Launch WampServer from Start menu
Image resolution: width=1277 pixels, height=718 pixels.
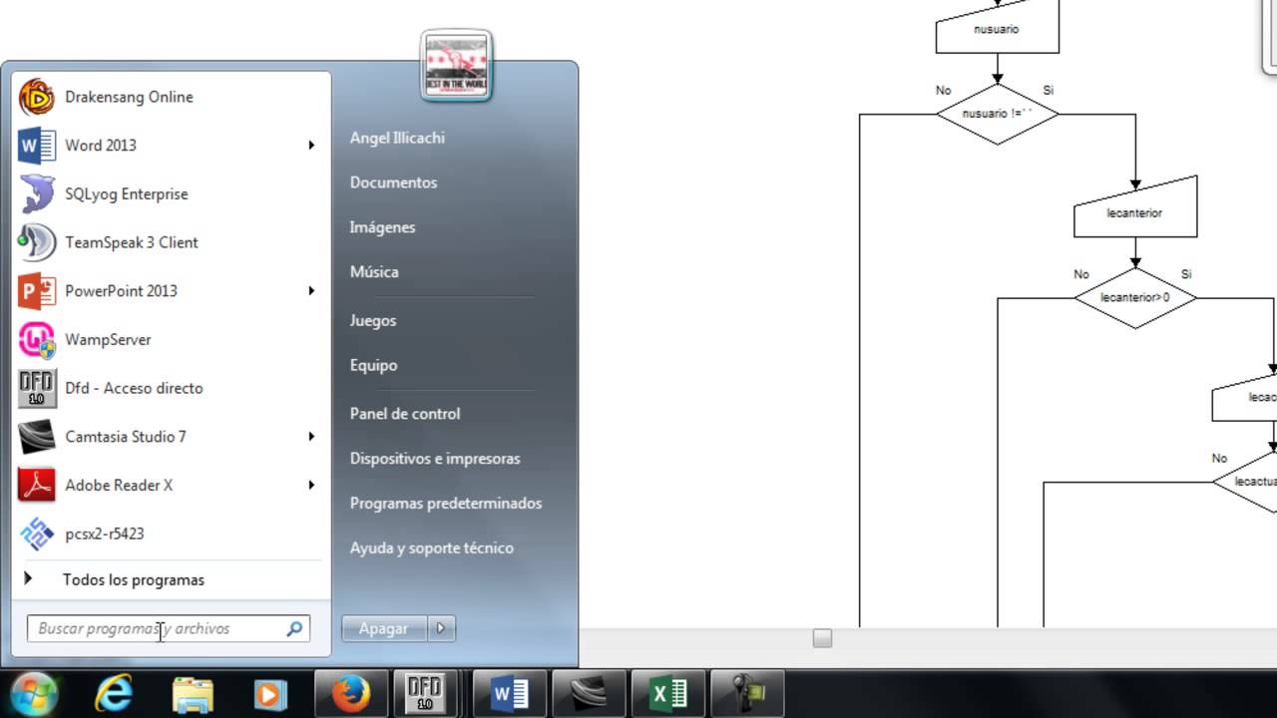170,339
